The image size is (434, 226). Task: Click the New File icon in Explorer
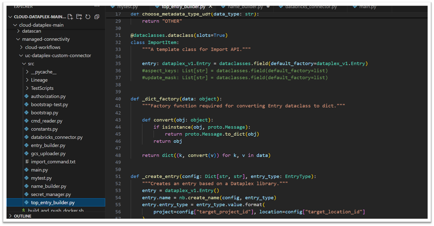click(x=70, y=17)
